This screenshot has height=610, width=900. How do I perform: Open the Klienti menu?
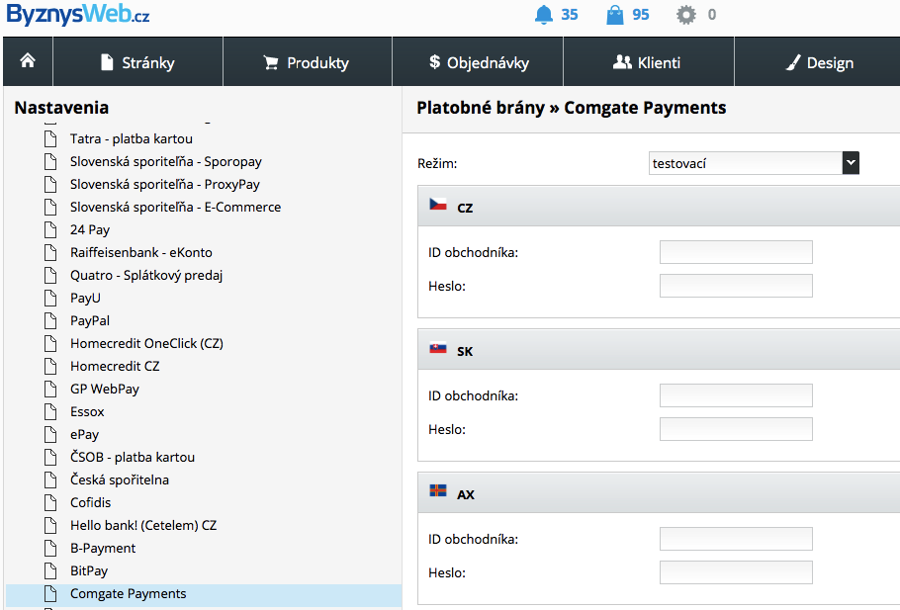[x=649, y=62]
